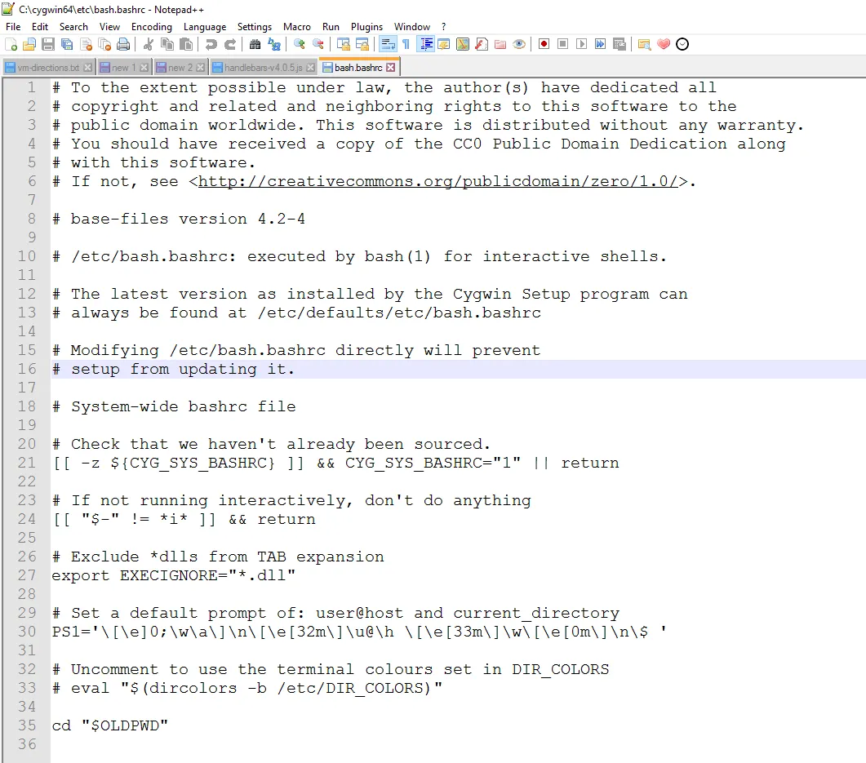Toggle word wrap toolbar button
Screen dimensions: 866x763
point(388,44)
